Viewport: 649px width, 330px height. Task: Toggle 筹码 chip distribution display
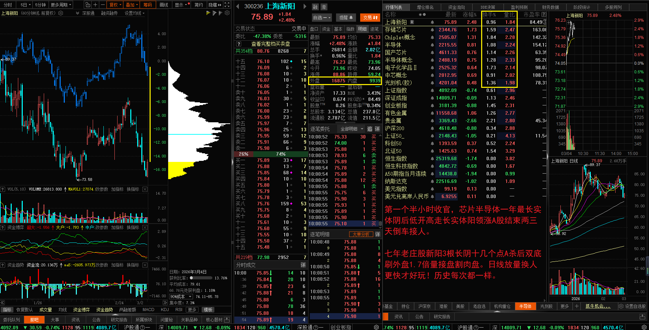point(148,5)
